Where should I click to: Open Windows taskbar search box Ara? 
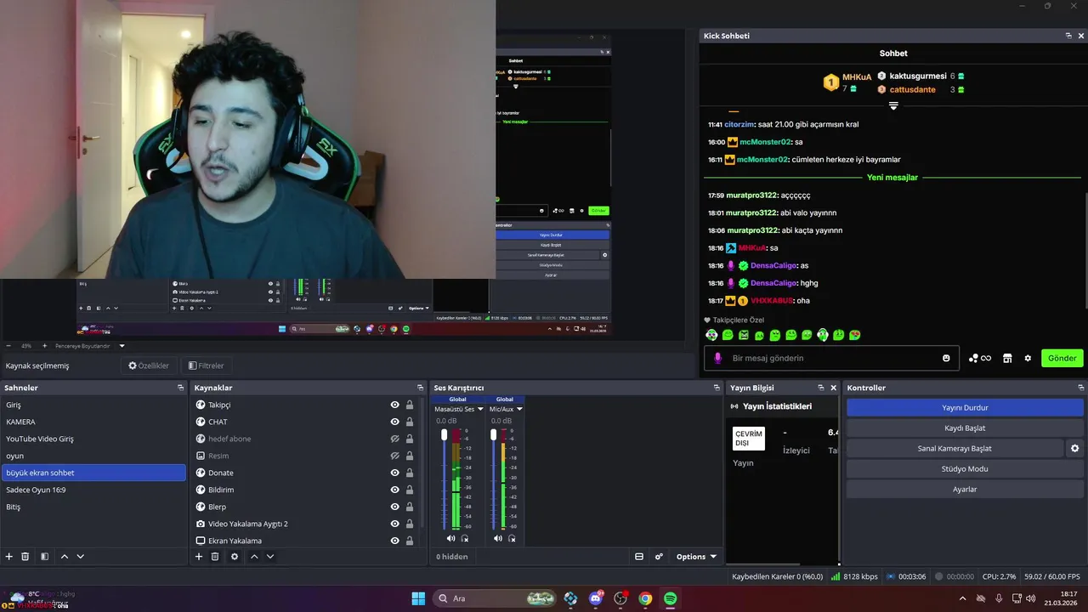pos(496,598)
